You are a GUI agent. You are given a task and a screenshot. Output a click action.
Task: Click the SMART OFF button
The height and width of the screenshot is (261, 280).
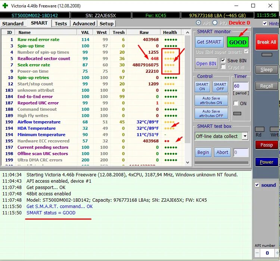220,87
